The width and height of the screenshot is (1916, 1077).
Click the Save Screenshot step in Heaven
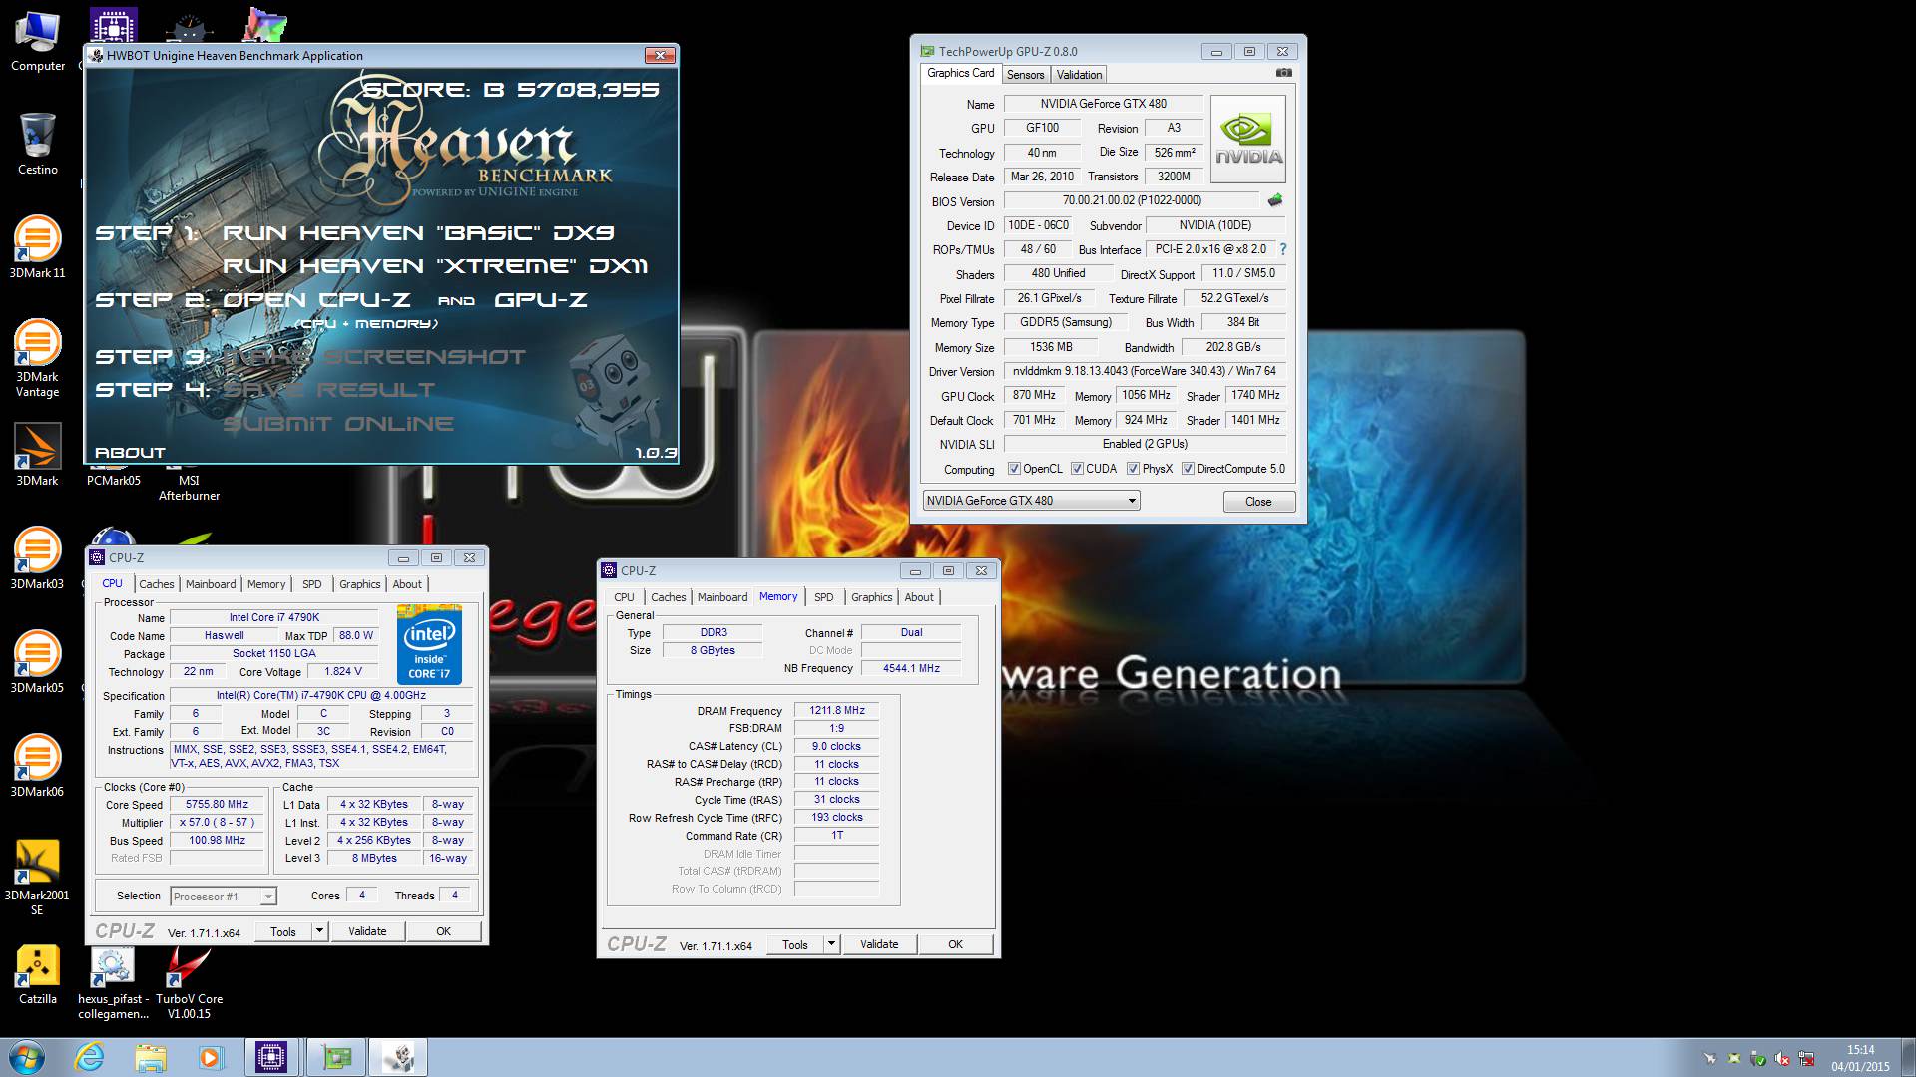373,357
